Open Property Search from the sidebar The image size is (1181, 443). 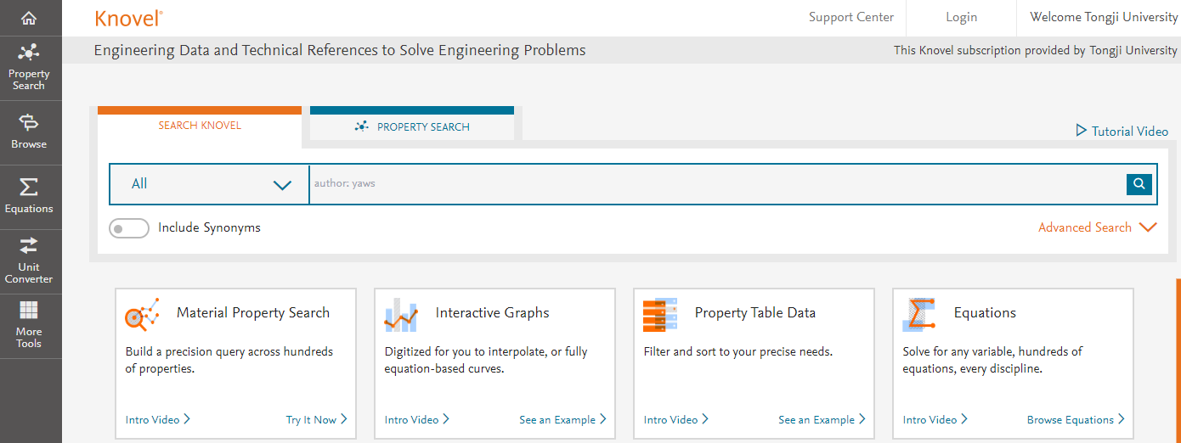[x=29, y=68]
